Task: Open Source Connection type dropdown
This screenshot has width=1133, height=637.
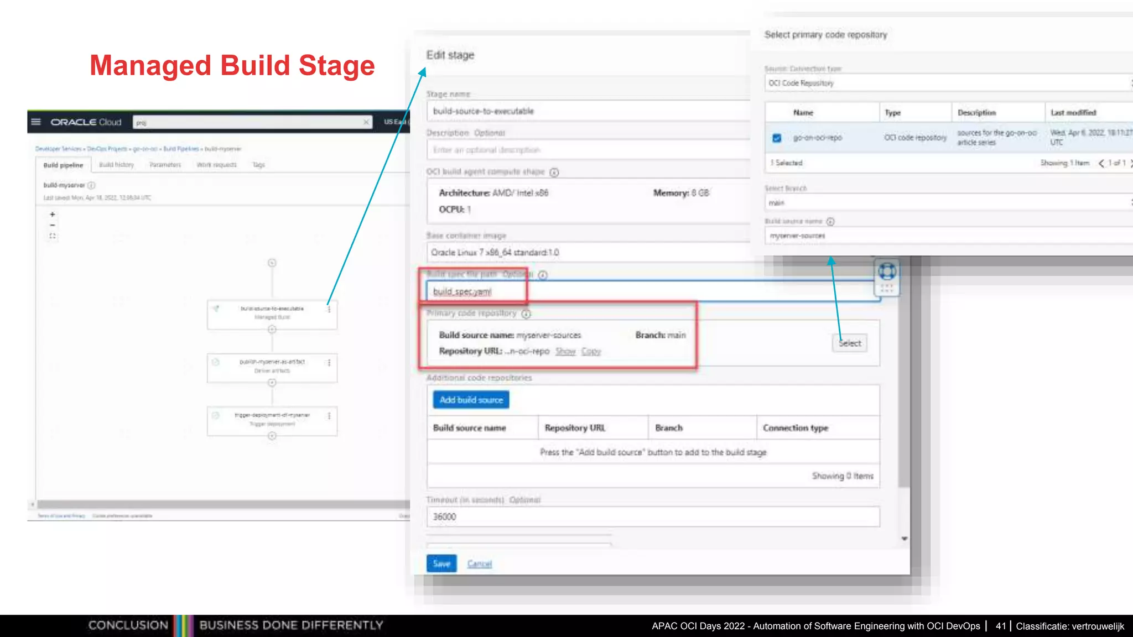Action: pyautogui.click(x=949, y=83)
